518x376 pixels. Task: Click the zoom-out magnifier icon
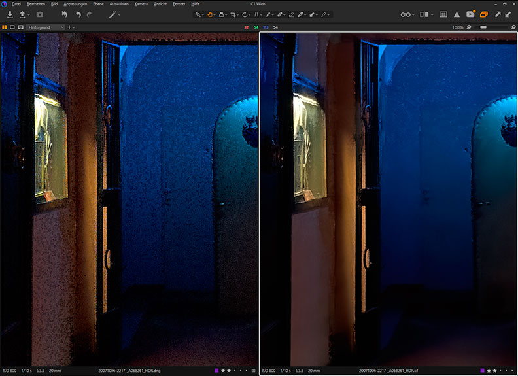click(x=469, y=27)
